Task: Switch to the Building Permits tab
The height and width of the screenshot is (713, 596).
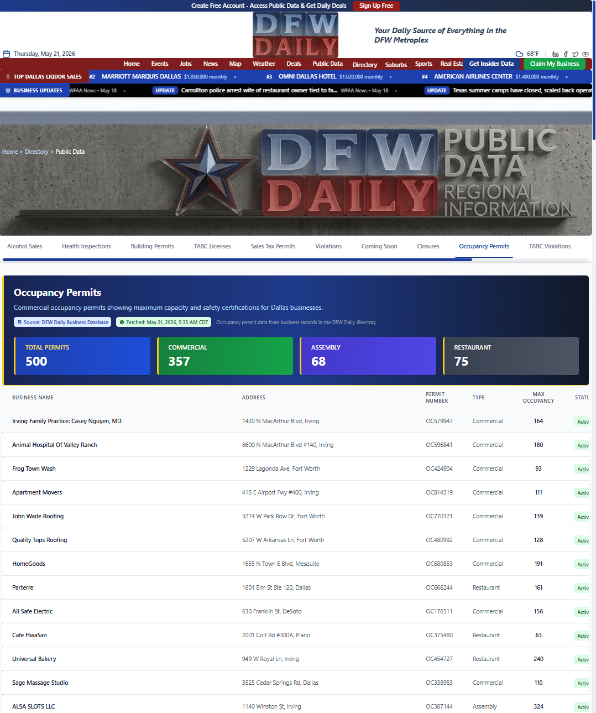Action: tap(152, 246)
